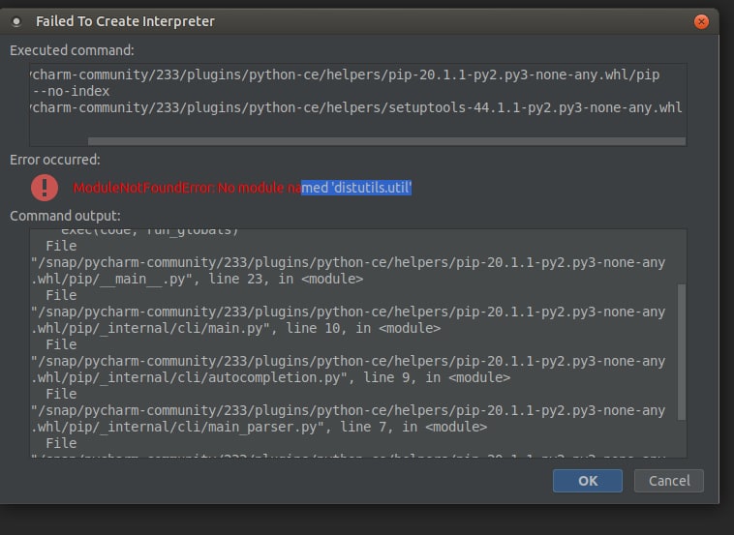Click the red error exclamation icon

pyautogui.click(x=45, y=188)
